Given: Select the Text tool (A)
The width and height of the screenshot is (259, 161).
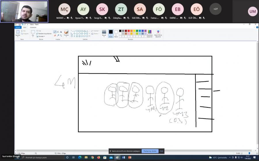Looking at the screenshot, I should pyautogui.click(x=61, y=32).
